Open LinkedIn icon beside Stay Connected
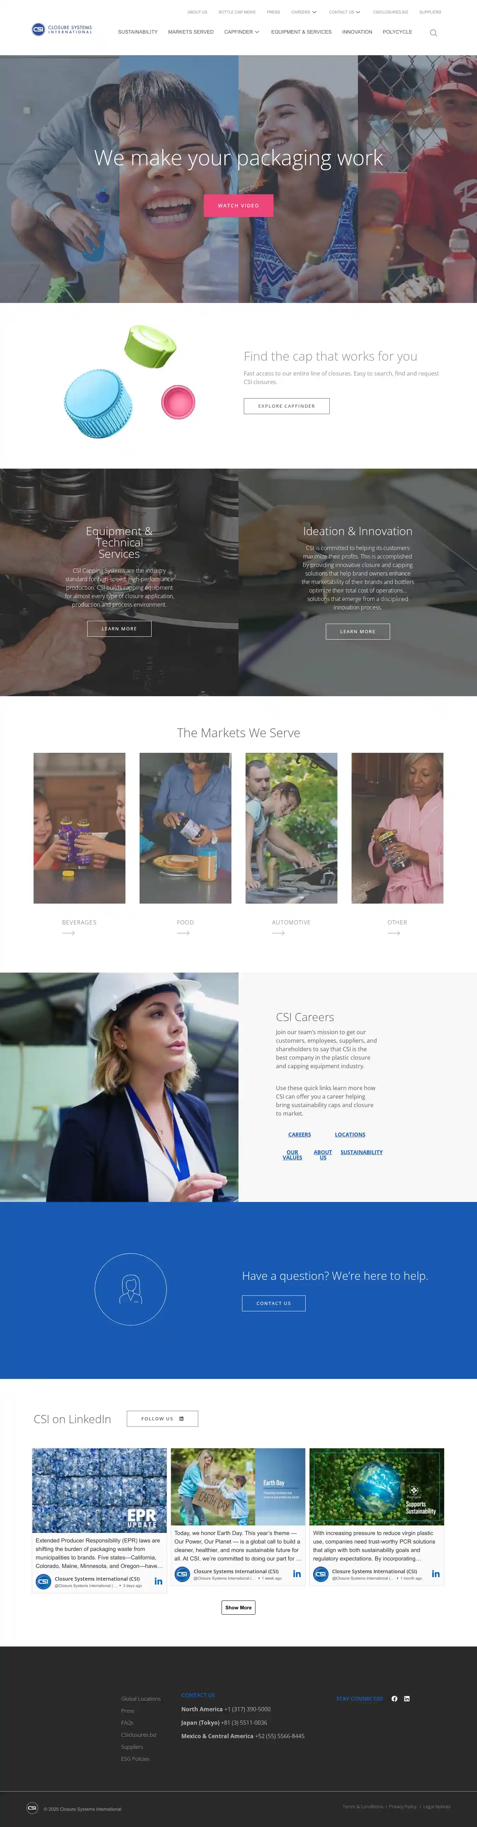Image resolution: width=477 pixels, height=1827 pixels. tap(407, 1699)
